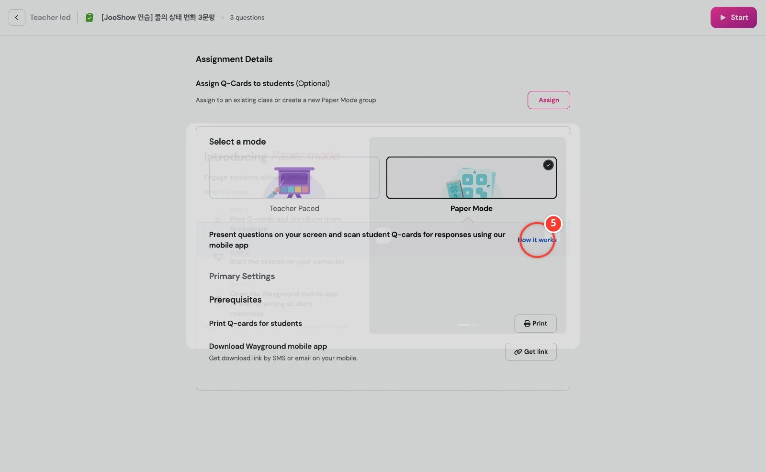
Task: Select the Teacher Paced mode card
Action: click(x=294, y=178)
